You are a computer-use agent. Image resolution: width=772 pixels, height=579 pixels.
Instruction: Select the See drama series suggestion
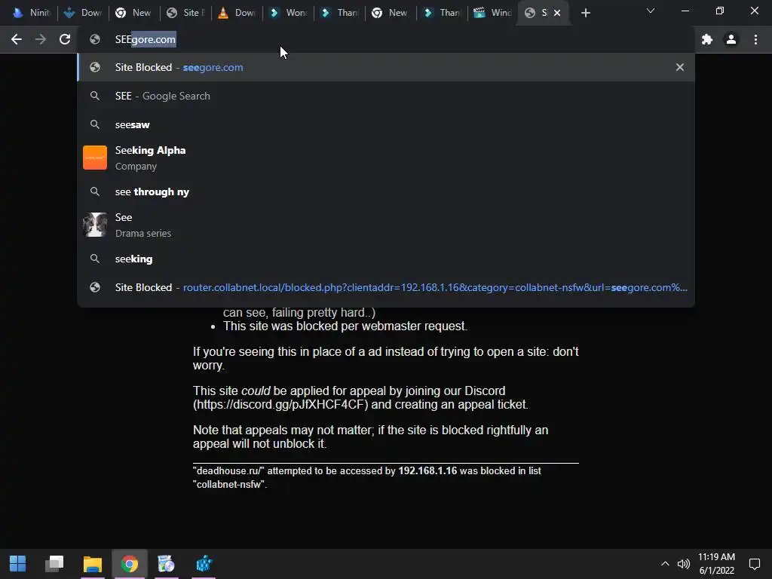(x=386, y=225)
